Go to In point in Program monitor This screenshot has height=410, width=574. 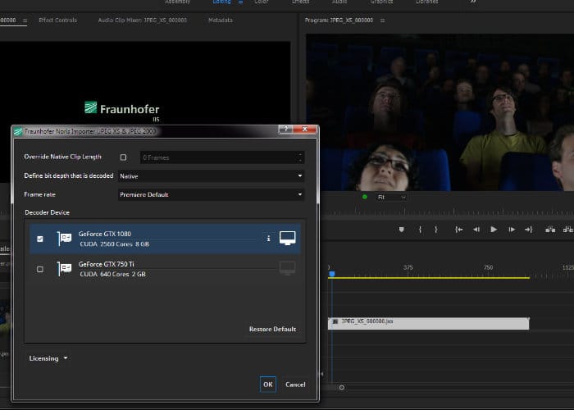pos(458,230)
